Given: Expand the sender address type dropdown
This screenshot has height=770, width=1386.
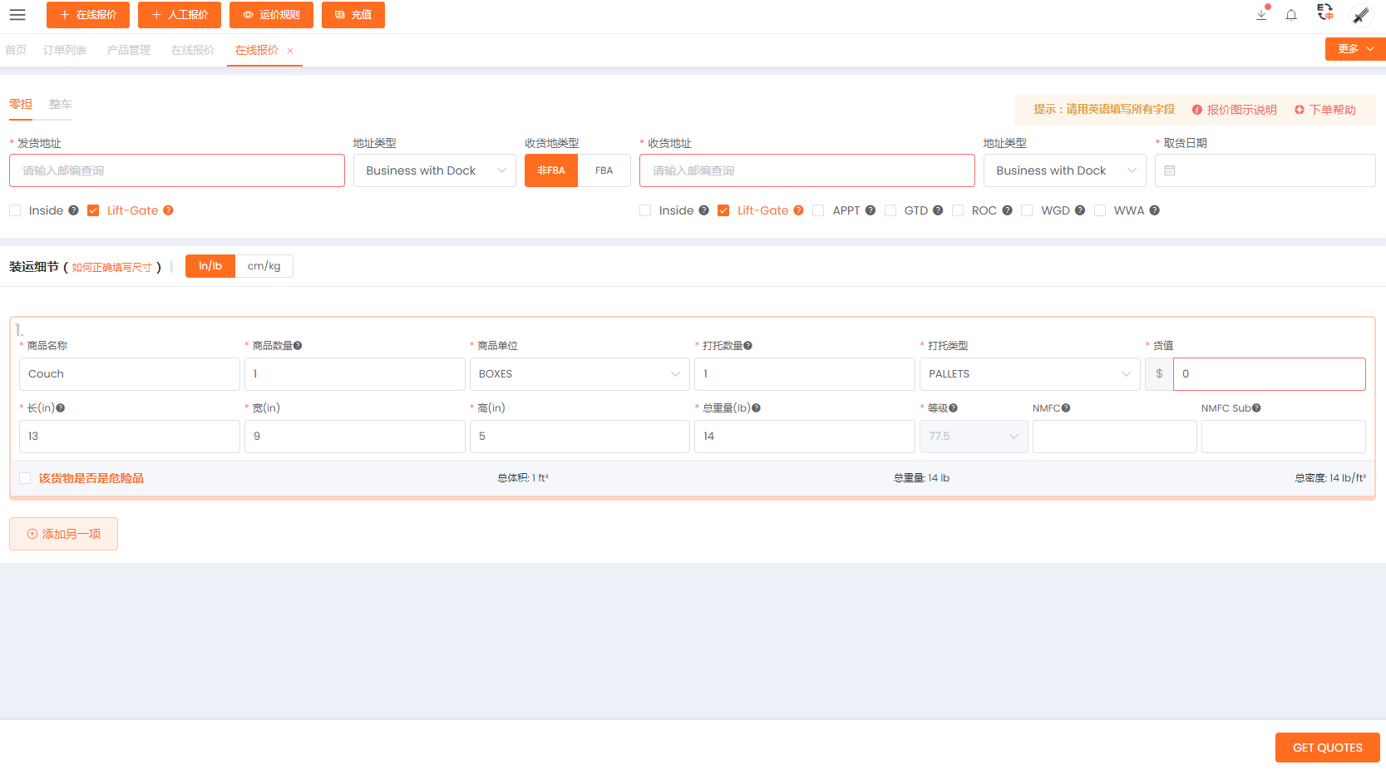Looking at the screenshot, I should tap(434, 170).
